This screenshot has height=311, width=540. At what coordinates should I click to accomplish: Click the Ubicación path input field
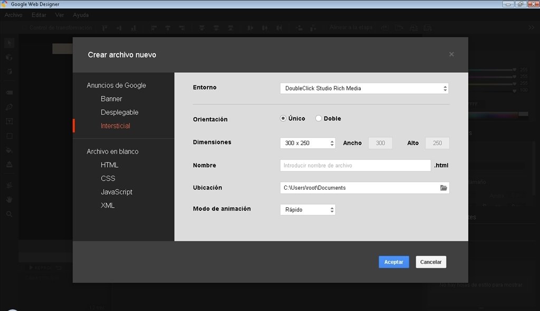pos(364,188)
